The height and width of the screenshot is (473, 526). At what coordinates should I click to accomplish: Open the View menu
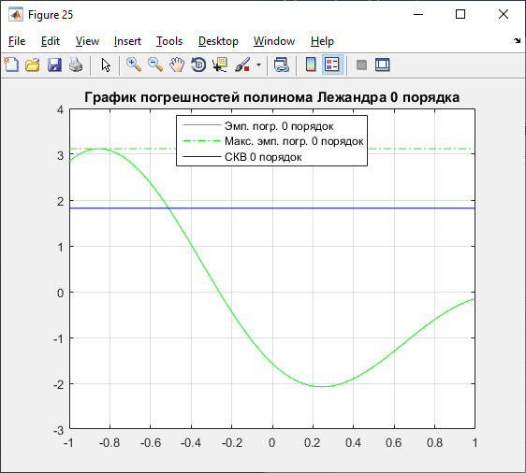coord(87,41)
